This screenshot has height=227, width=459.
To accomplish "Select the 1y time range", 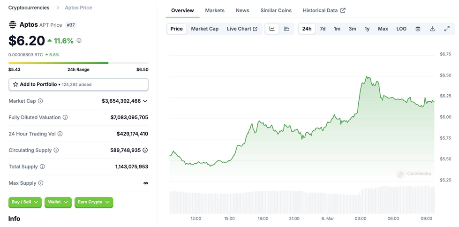I will [367, 29].
